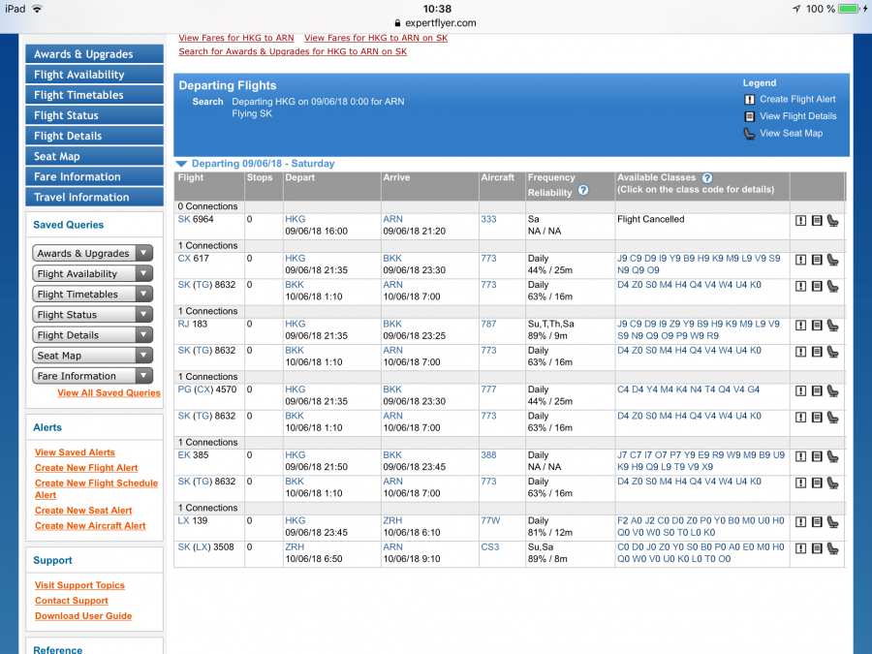Click View All Saved Queries link
The image size is (872, 654).
109,393
